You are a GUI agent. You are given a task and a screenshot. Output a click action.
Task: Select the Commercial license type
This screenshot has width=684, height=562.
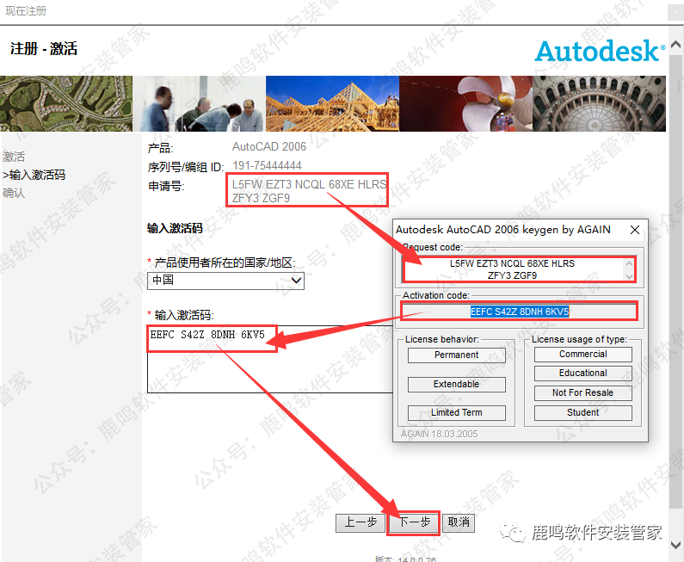582,354
